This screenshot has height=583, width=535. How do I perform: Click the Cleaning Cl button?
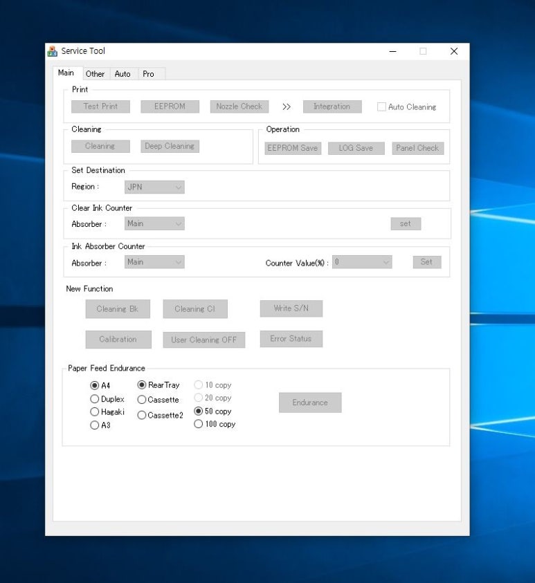tap(195, 309)
